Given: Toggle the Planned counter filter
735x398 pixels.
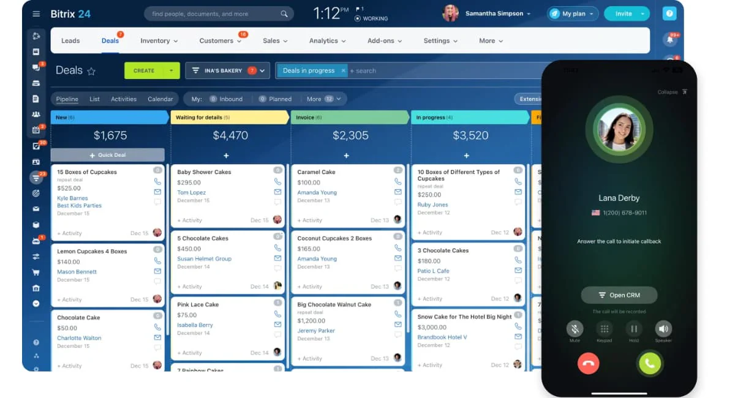Looking at the screenshot, I should coord(275,99).
